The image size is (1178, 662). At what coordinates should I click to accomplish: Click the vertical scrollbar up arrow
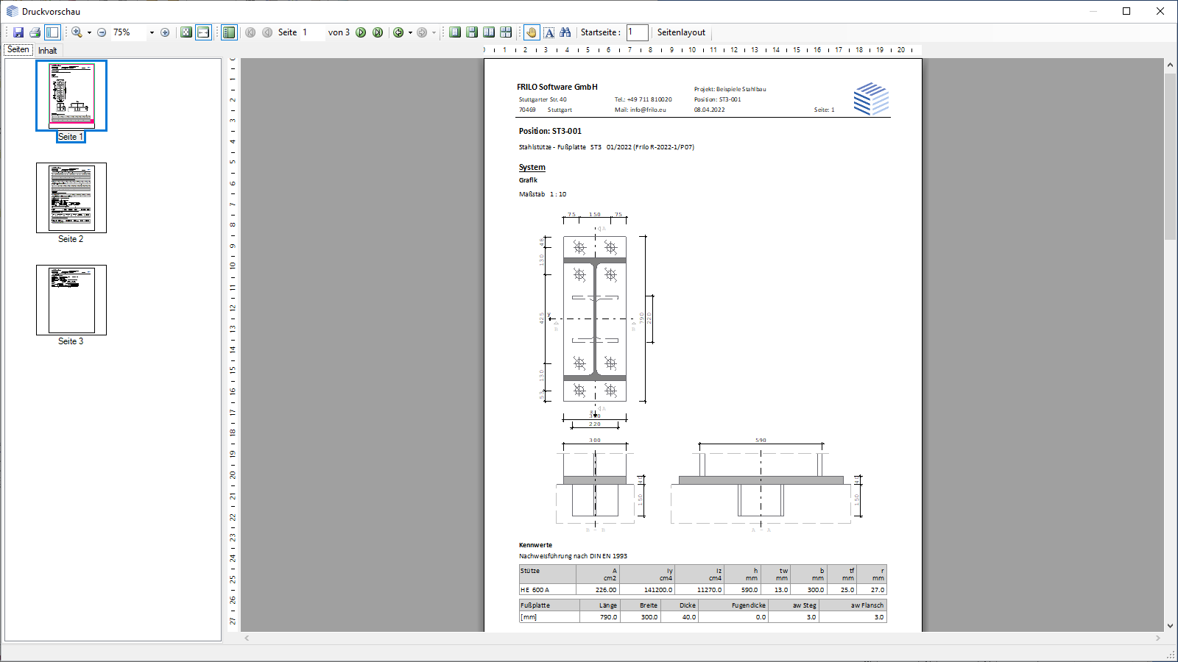[1170, 65]
